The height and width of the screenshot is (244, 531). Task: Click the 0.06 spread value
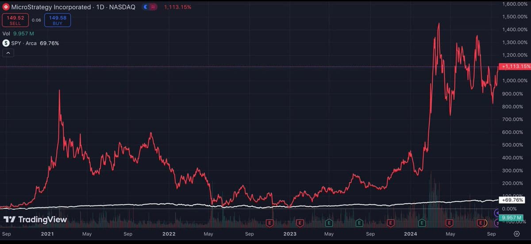(x=36, y=20)
